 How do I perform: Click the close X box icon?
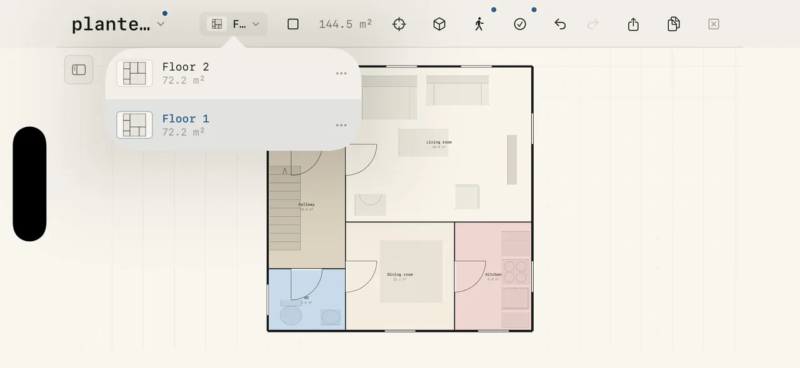714,24
